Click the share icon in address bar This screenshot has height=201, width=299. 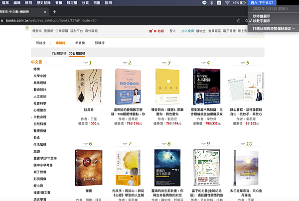(239, 20)
